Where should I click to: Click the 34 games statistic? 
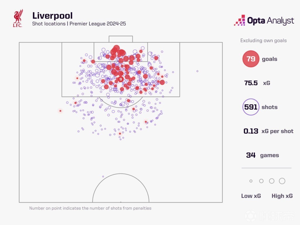tap(262, 155)
